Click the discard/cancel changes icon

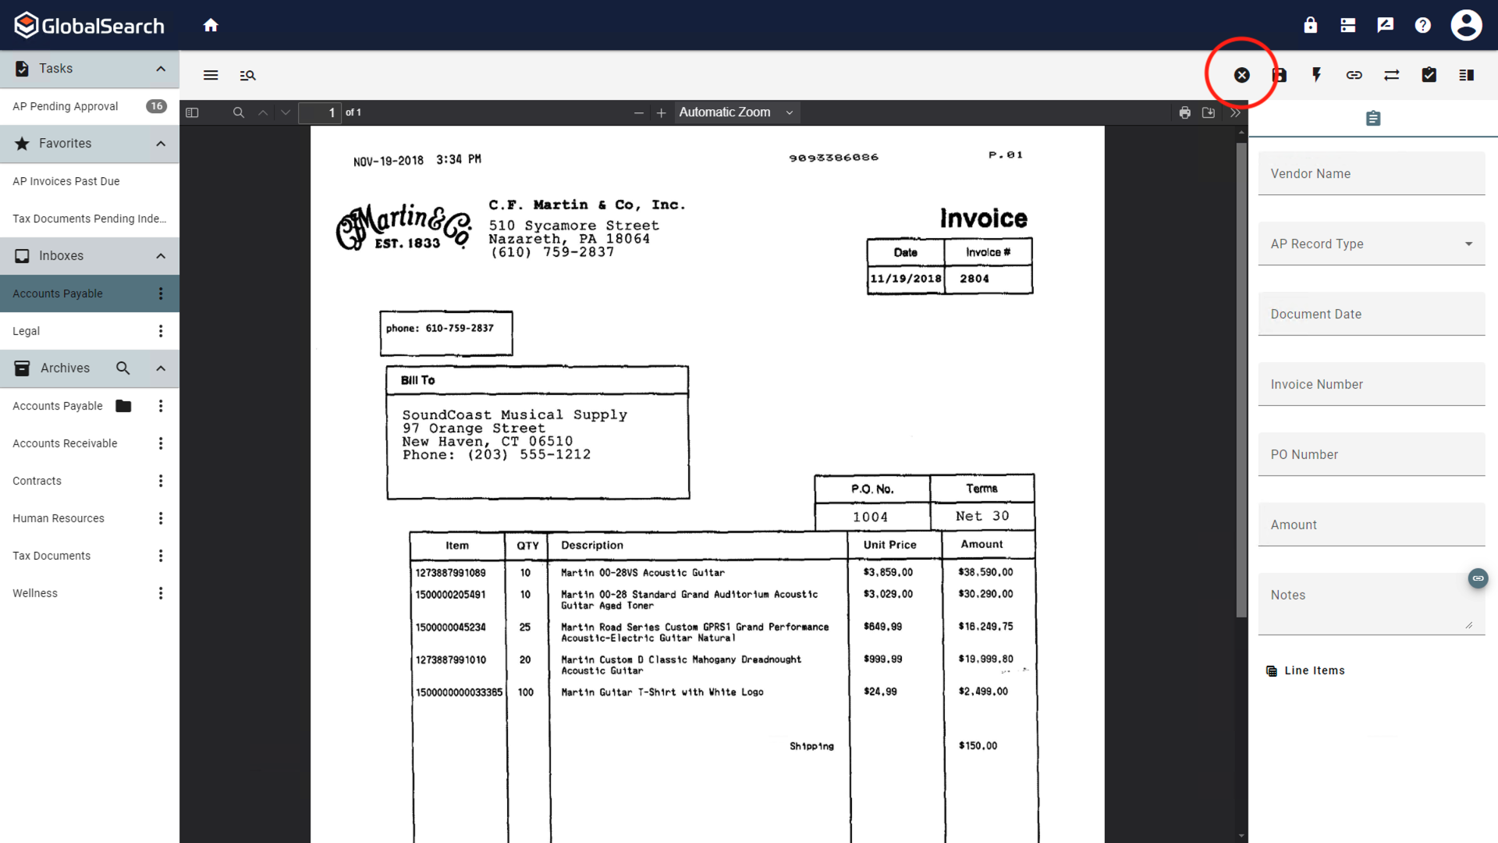click(x=1242, y=74)
